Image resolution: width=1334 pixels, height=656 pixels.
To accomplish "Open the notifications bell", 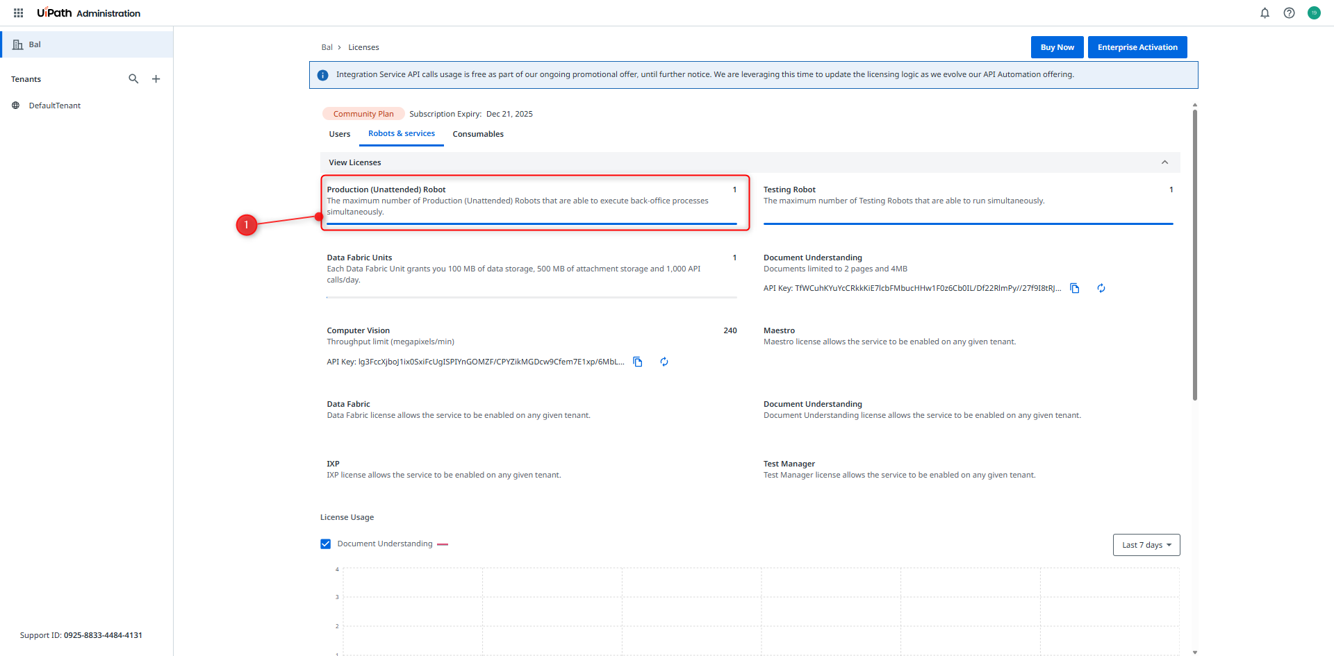I will coord(1265,13).
